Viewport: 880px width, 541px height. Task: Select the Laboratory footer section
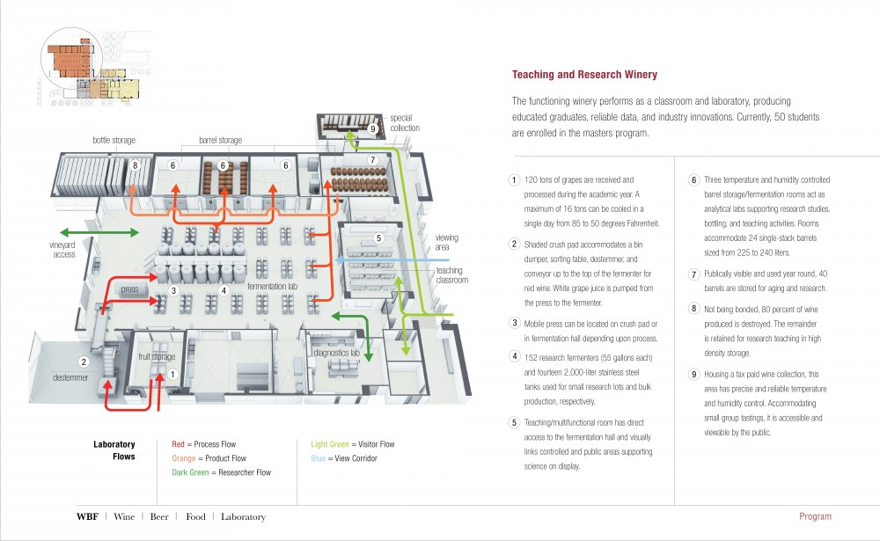[243, 517]
